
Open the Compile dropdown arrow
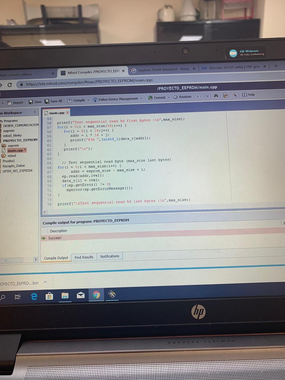pos(88,100)
